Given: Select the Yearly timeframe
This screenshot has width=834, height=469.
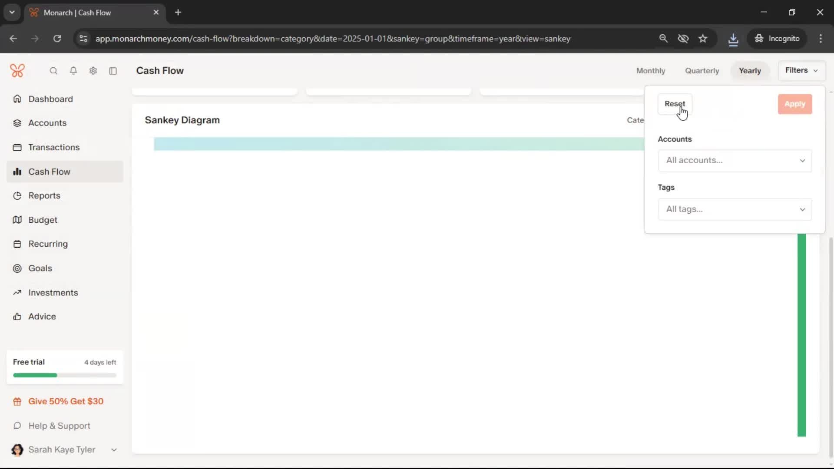Looking at the screenshot, I should 750,71.
